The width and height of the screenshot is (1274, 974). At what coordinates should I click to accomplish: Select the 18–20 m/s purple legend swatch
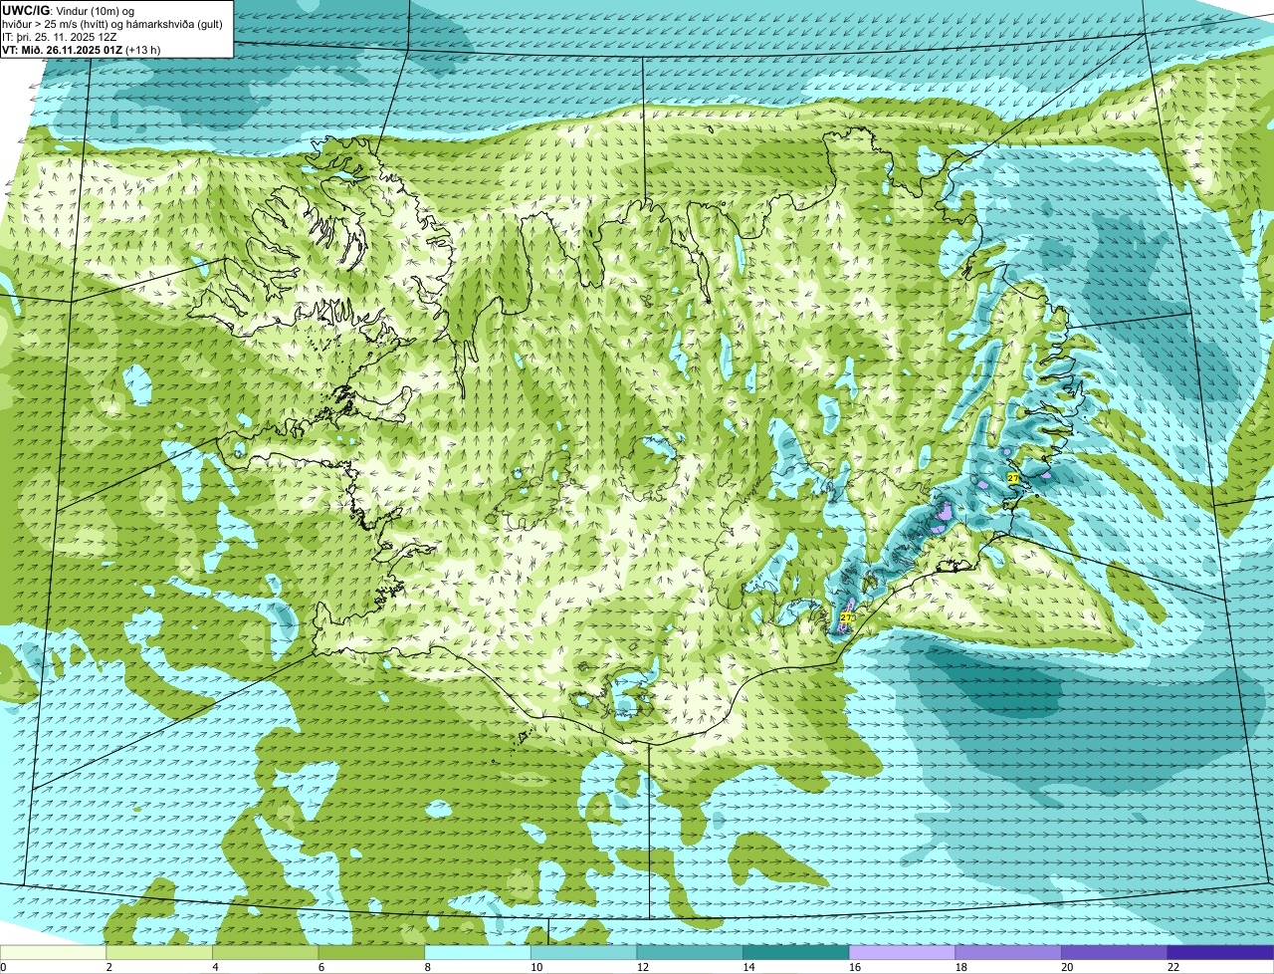coord(1008,952)
